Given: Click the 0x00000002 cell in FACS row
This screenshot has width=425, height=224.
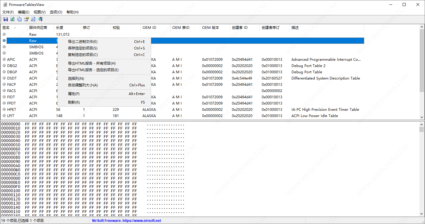Looking at the screenshot, I should coord(272,91).
